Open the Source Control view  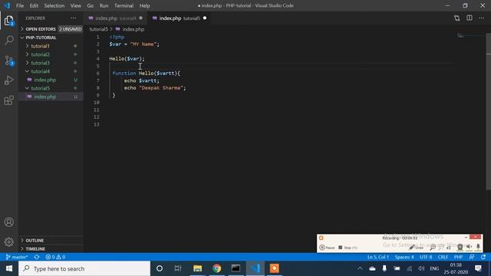[8, 61]
